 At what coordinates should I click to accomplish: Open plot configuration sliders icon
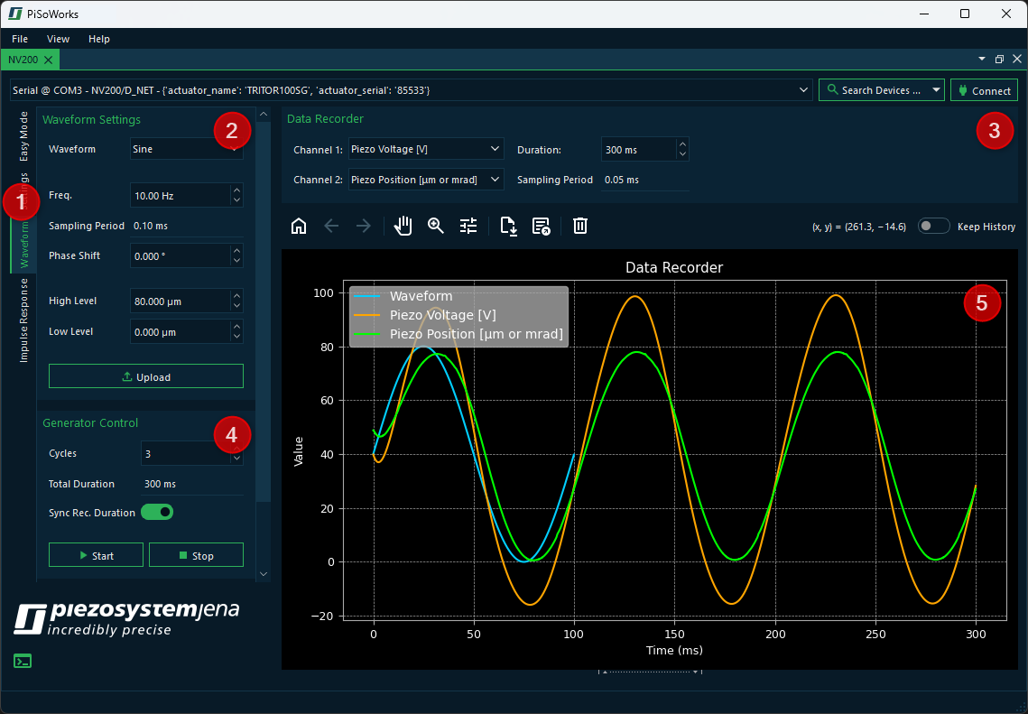tap(468, 226)
